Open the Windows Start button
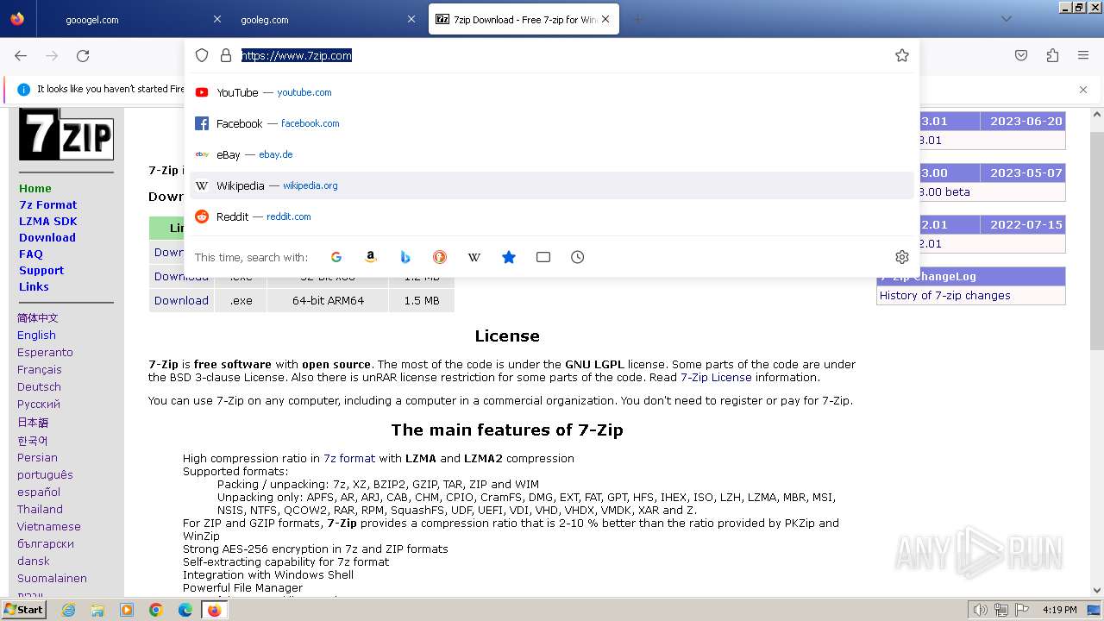The width and height of the screenshot is (1104, 621). 24,610
